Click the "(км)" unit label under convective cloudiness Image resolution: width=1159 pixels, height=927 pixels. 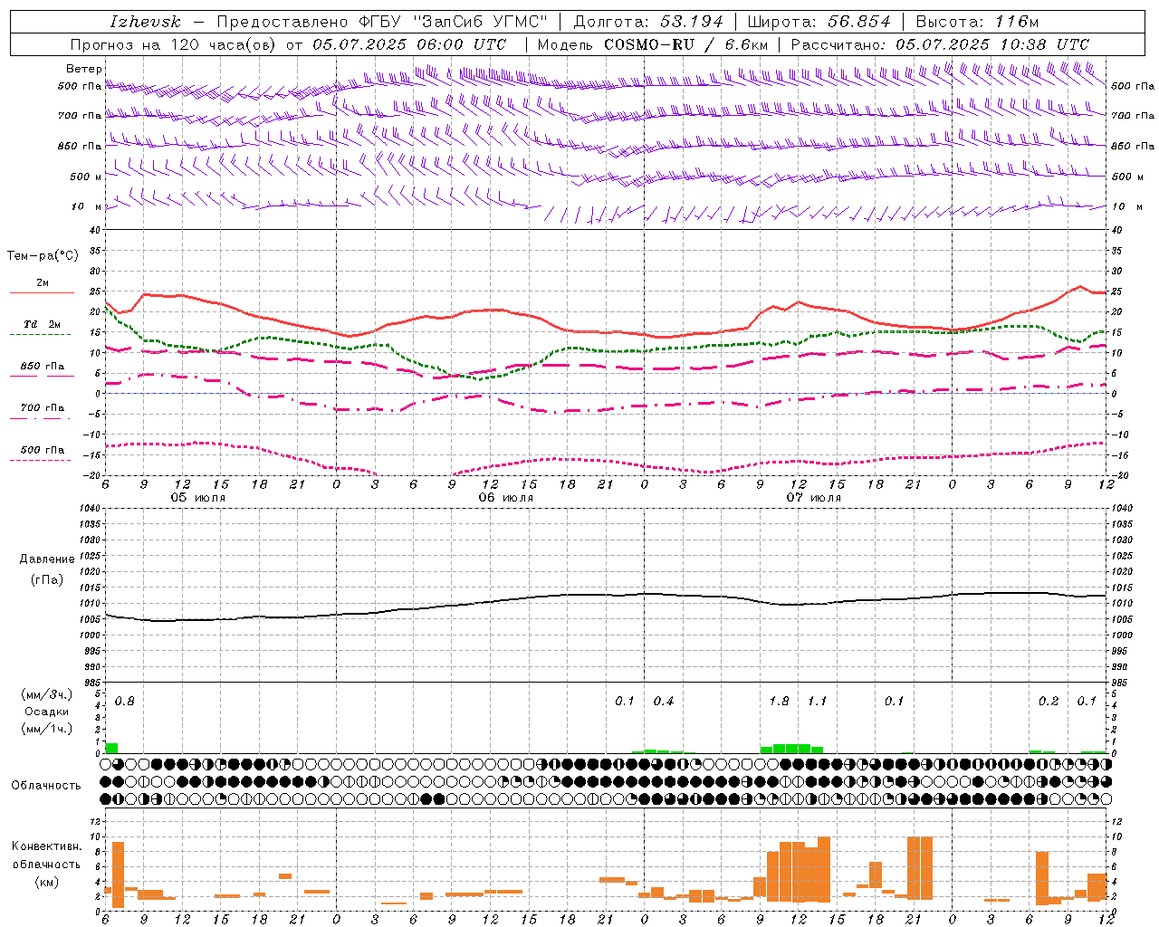46,882
